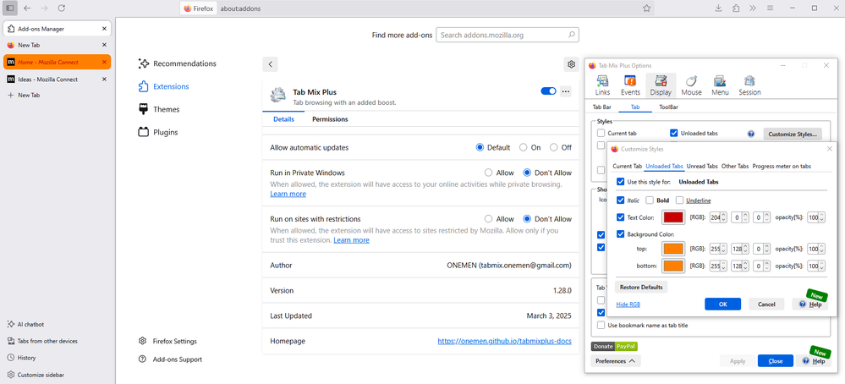Adjust the Text Color red value stepper
Image resolution: width=845 pixels, height=384 pixels.
point(725,217)
